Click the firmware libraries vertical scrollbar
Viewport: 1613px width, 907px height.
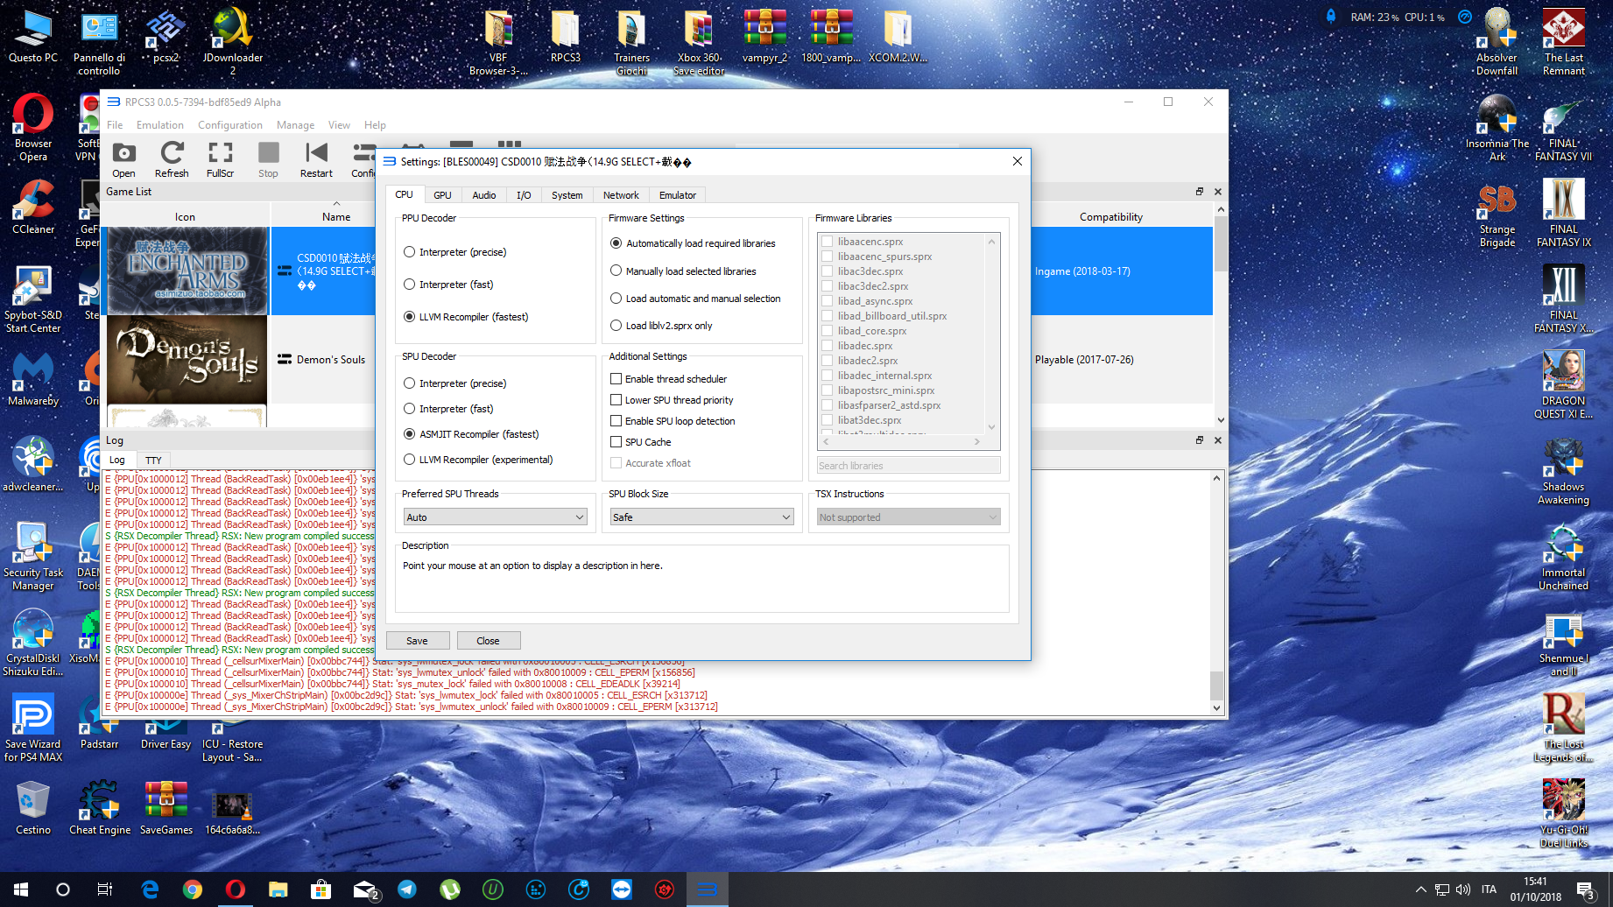[991, 334]
